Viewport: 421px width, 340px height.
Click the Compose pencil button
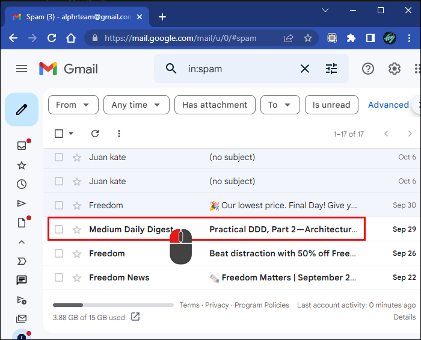pyautogui.click(x=22, y=109)
